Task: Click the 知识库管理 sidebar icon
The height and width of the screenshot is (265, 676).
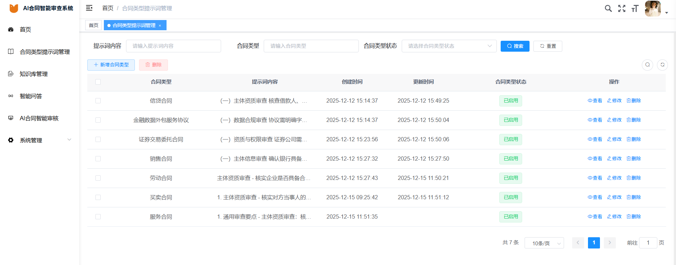Action: [11, 74]
